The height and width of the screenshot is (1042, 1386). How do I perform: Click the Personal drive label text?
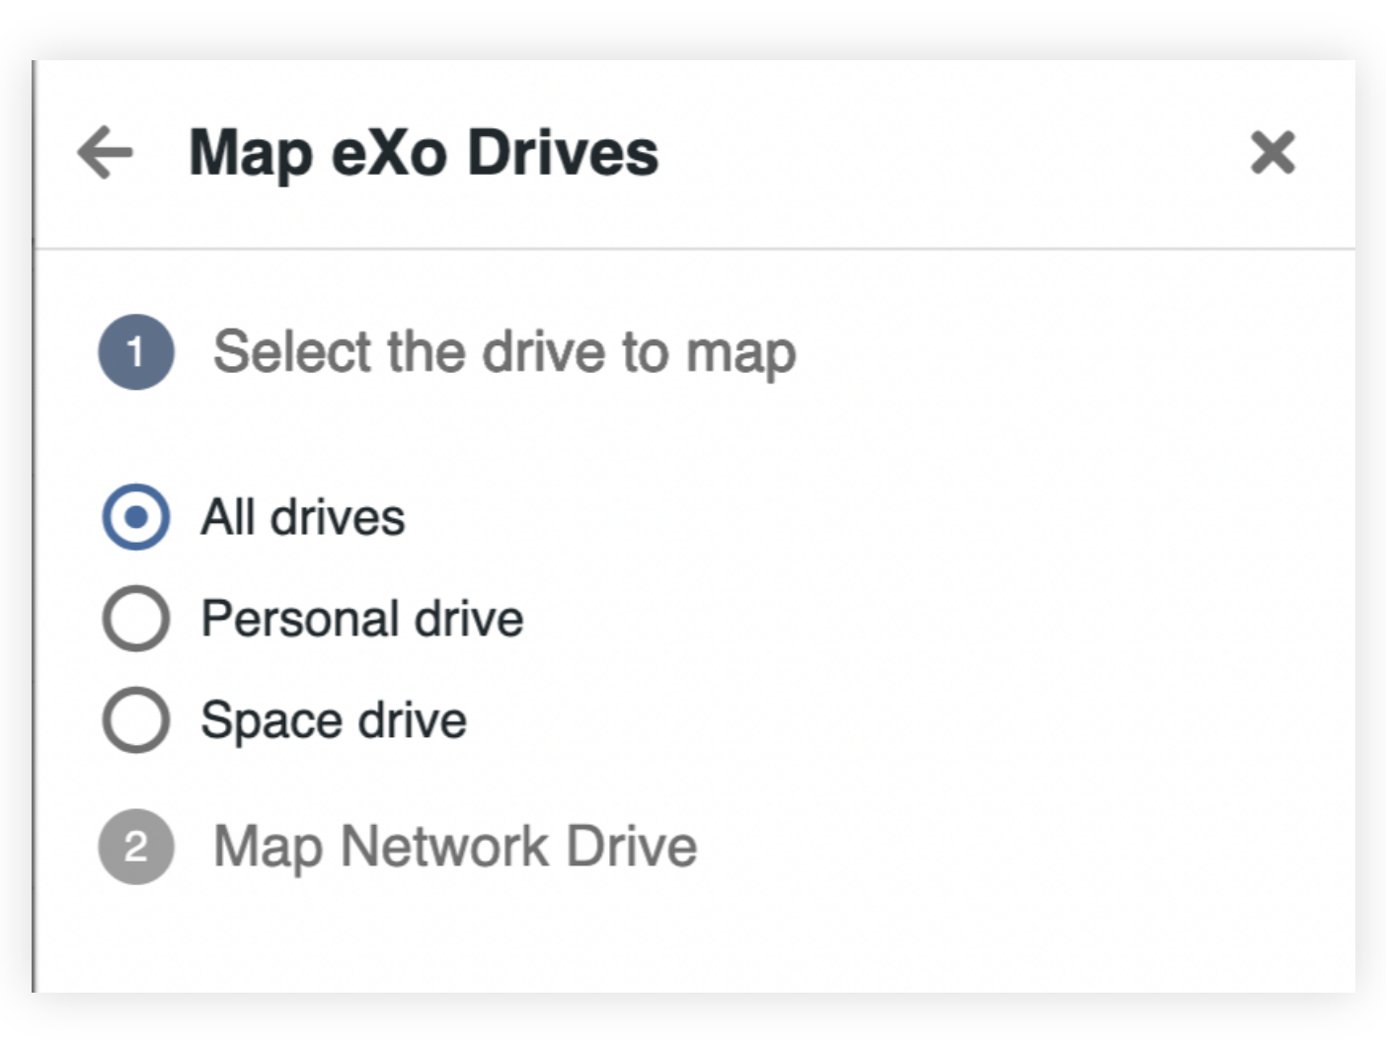[362, 619]
